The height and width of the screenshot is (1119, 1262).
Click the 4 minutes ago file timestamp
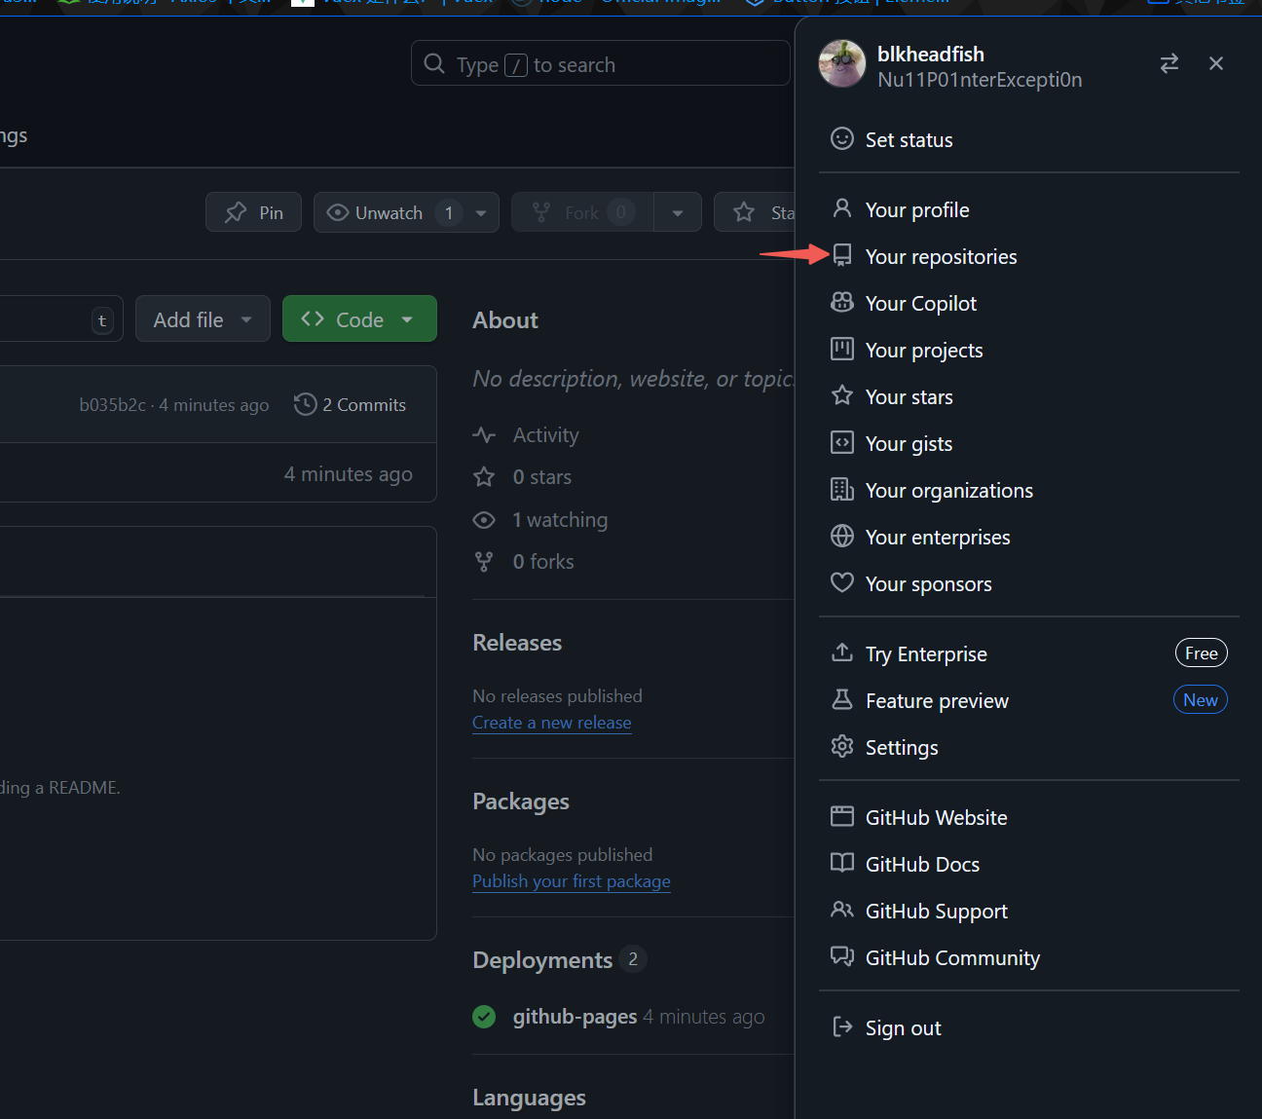pyautogui.click(x=348, y=474)
